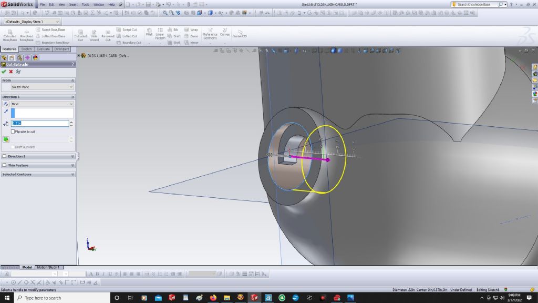The height and width of the screenshot is (303, 538).
Task: Check the Direction 2 checkbox
Action: click(5, 156)
